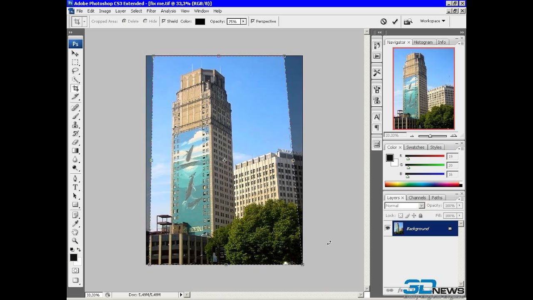Expand the crop shield Opacity slider arrow

point(243,21)
